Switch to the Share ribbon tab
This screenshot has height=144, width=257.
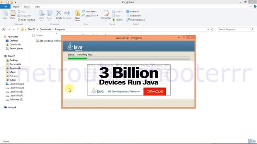[27, 7]
